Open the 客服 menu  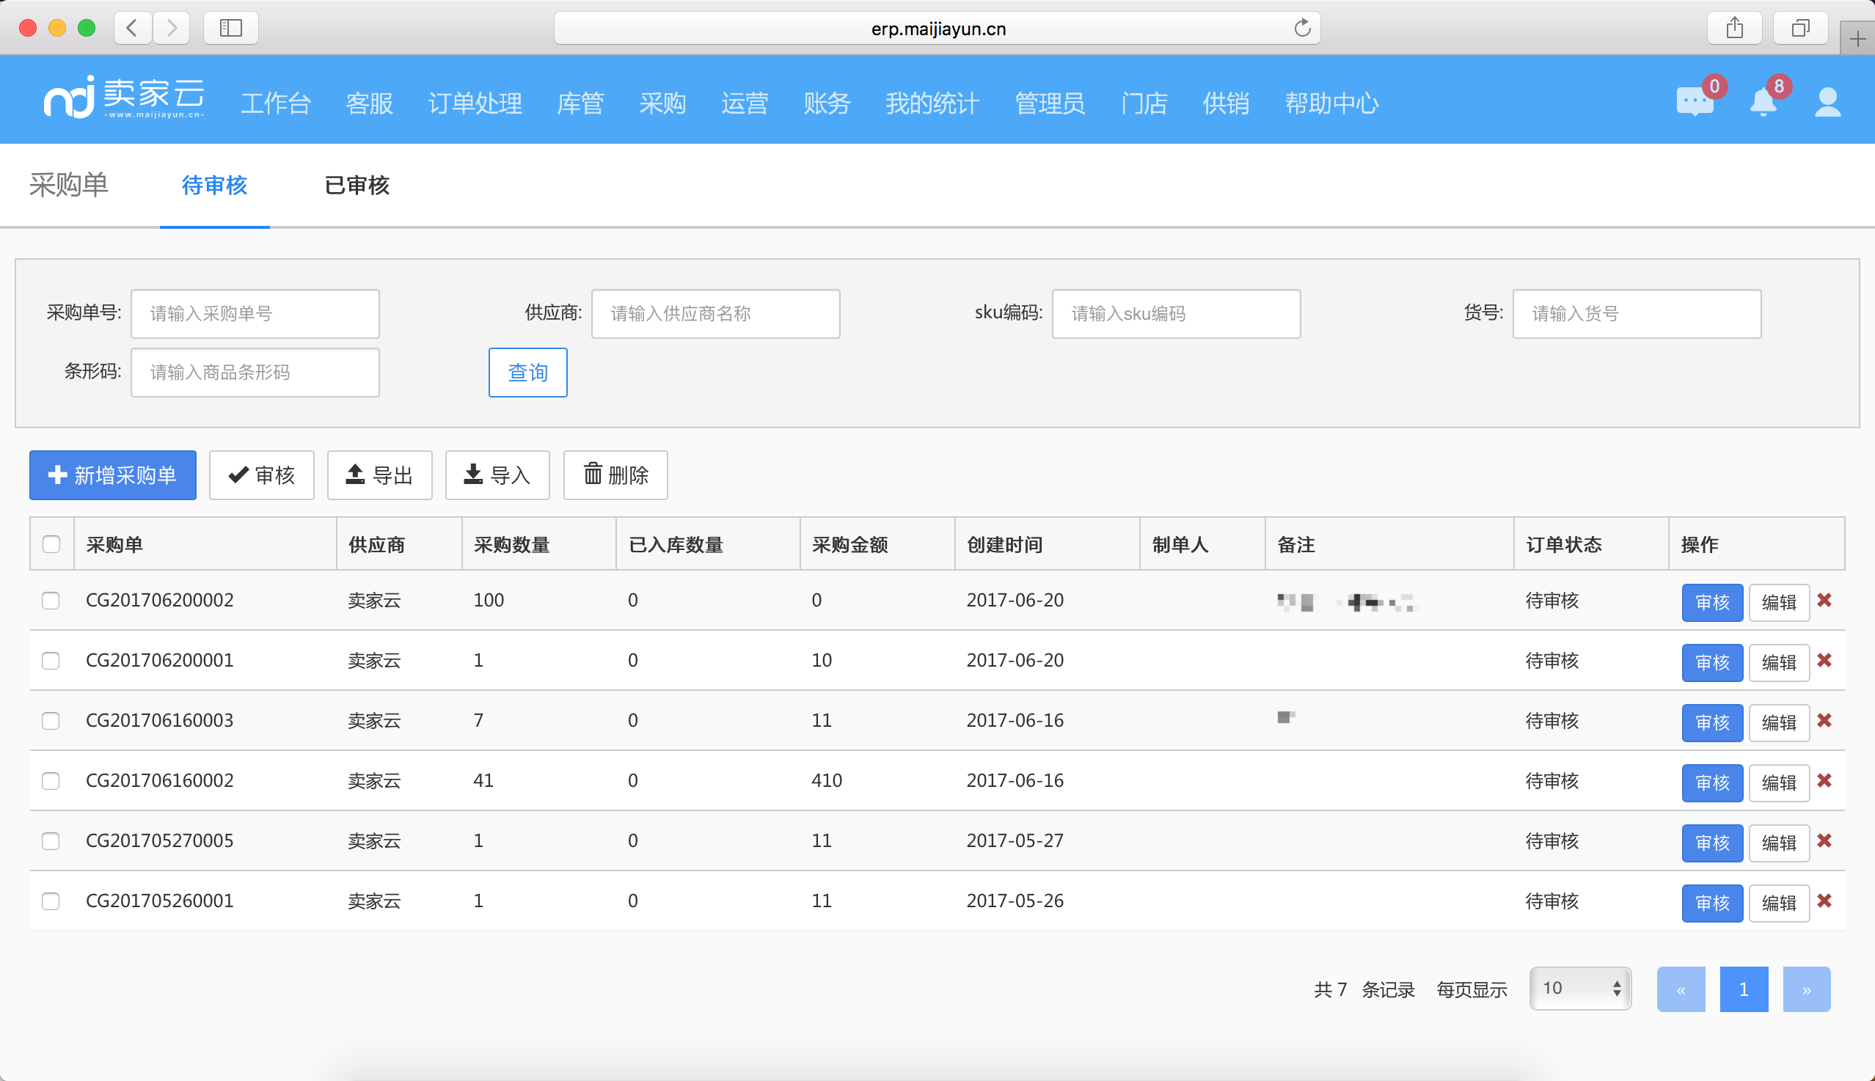point(369,103)
